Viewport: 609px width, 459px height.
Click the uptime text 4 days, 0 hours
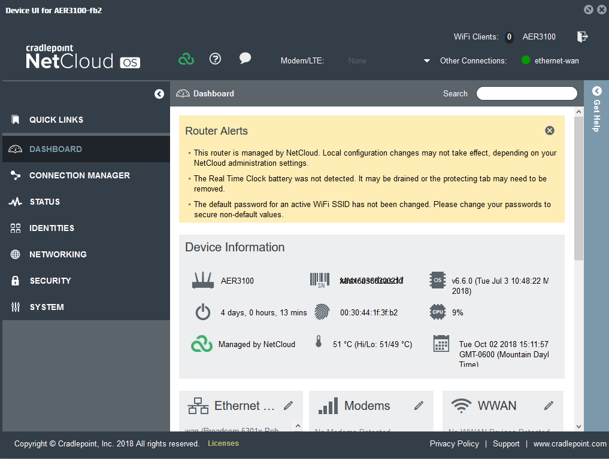[x=263, y=313]
